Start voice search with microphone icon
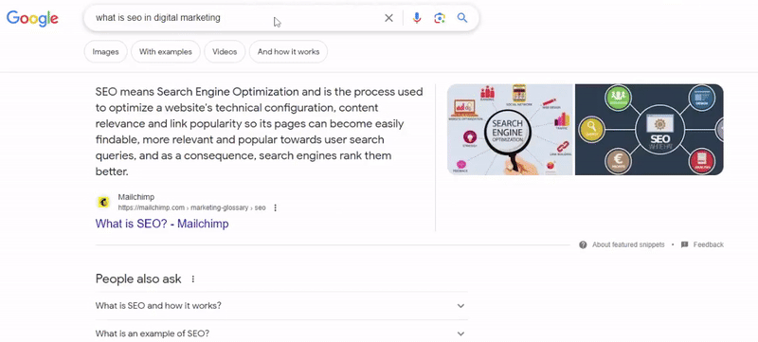 (417, 18)
